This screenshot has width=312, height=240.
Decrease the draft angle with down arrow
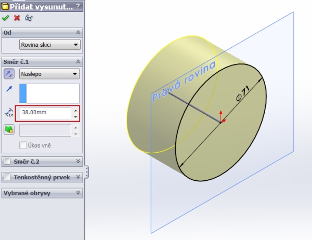pos(75,134)
